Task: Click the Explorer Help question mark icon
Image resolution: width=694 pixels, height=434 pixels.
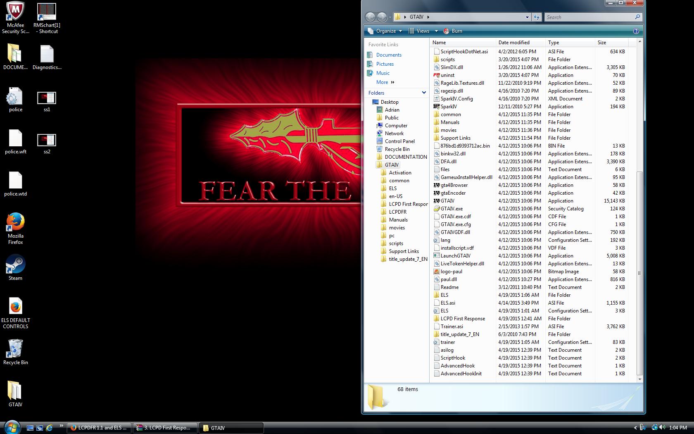Action: 636,31
